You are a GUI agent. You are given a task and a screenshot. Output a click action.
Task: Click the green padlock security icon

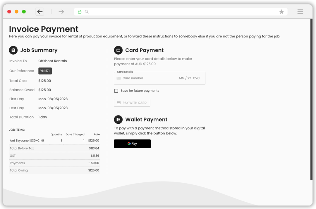pyautogui.click(x=80, y=12)
